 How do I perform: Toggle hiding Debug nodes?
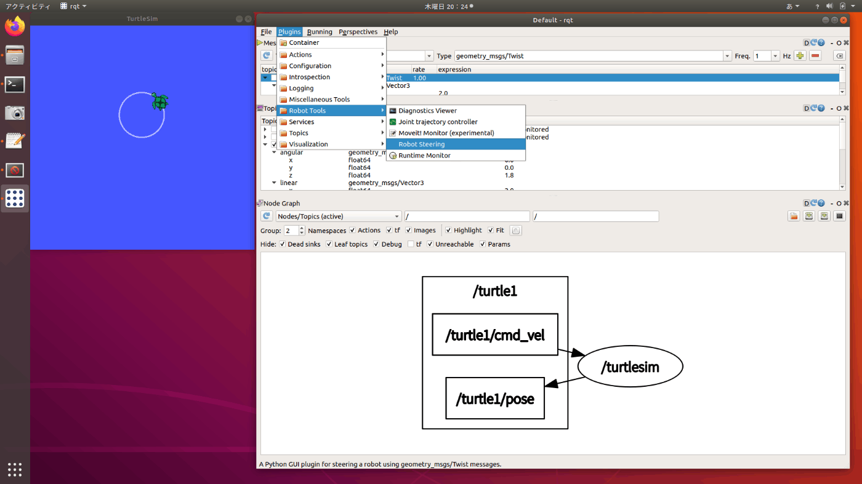[376, 244]
